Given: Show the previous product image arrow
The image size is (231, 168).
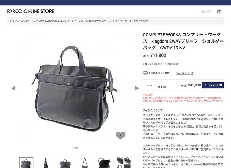Looking at the screenshot, I should click(13, 88).
